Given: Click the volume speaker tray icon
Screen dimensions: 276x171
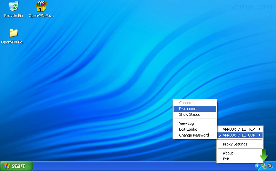Looking at the screenshot, I should tap(270, 166).
